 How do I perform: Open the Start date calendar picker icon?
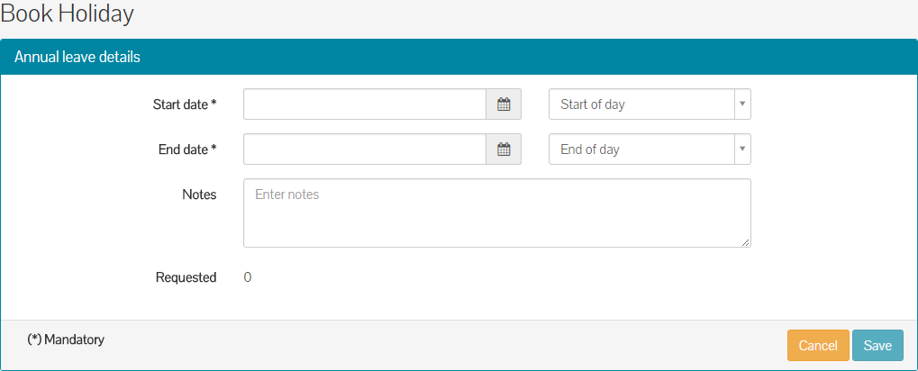tap(504, 104)
